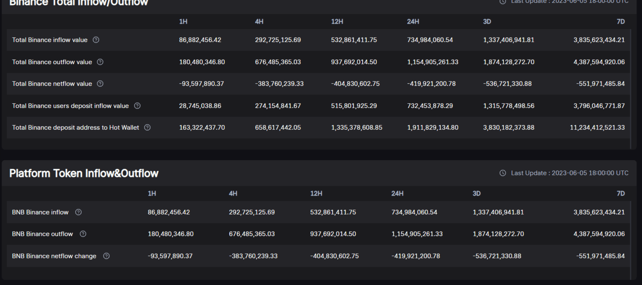The height and width of the screenshot is (285, 642).
Task: Click 4H value in Total Binance outflow value row
Action: pos(278,62)
